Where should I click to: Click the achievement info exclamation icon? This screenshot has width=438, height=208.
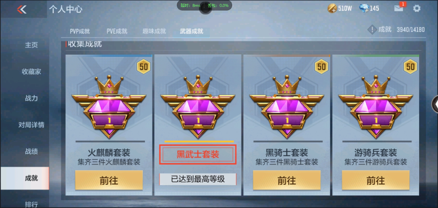(372, 30)
